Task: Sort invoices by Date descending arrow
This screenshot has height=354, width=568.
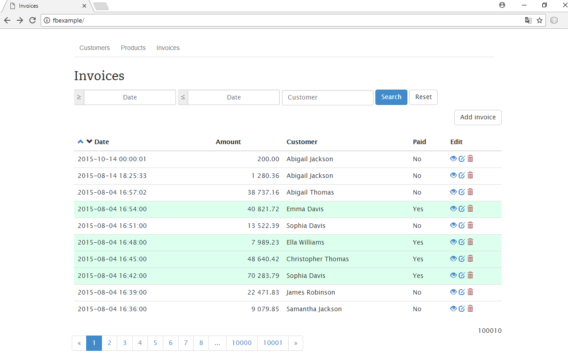Action: coord(89,142)
